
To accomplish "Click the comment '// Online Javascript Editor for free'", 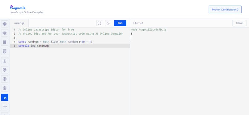I will coord(46,30).
